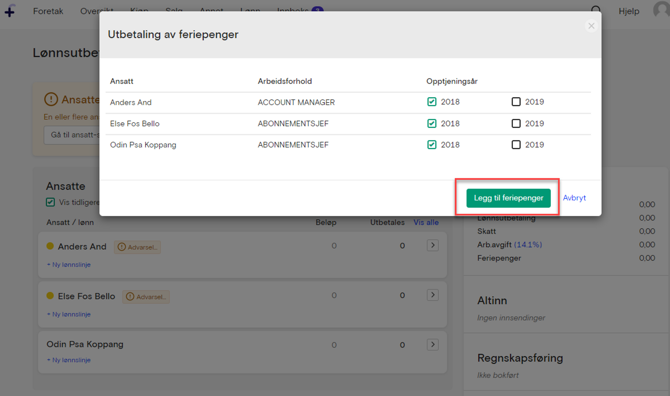The width and height of the screenshot is (670, 396).
Task: Open the user profile avatar
Action: (662, 10)
